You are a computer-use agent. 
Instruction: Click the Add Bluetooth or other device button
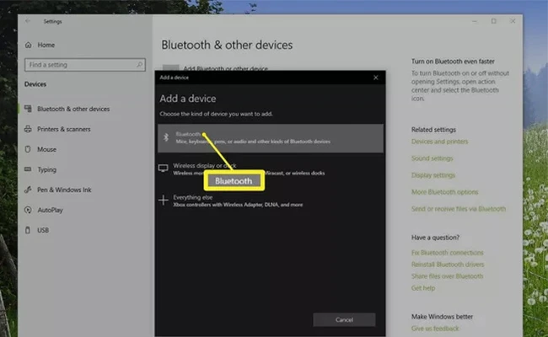click(215, 67)
